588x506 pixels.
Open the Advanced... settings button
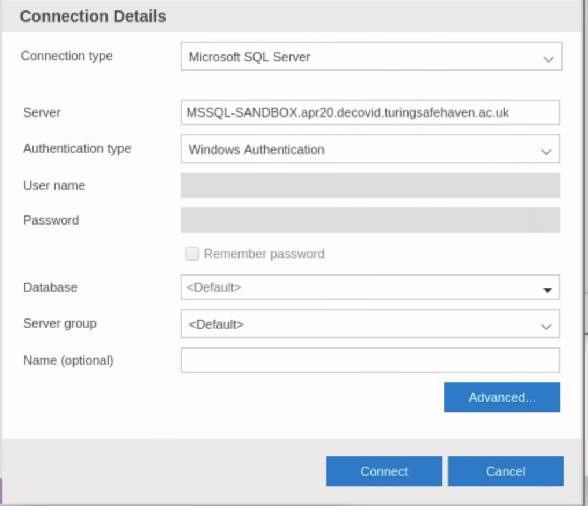tap(502, 397)
